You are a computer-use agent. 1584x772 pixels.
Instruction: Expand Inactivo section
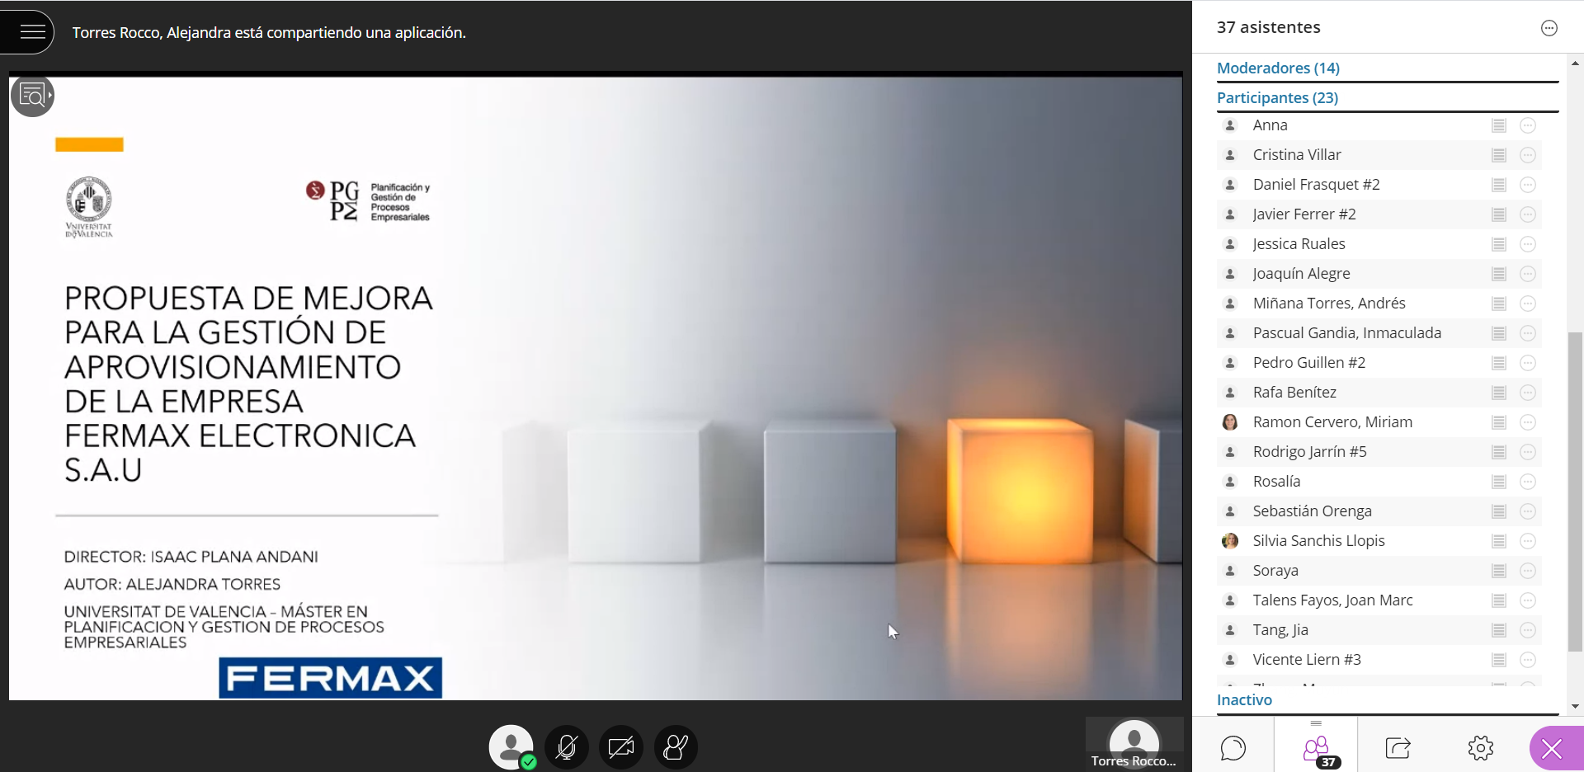pyautogui.click(x=1244, y=699)
